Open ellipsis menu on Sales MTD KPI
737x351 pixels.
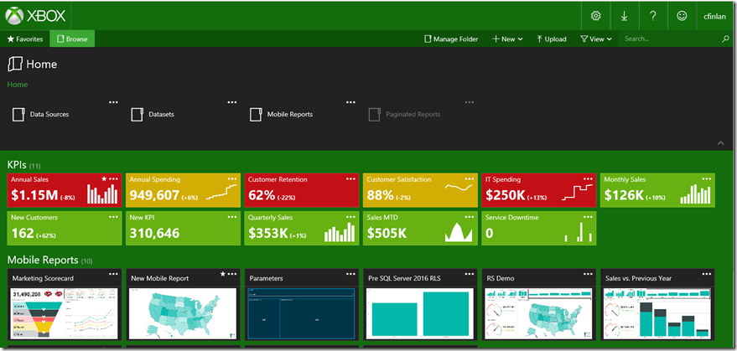click(469, 217)
